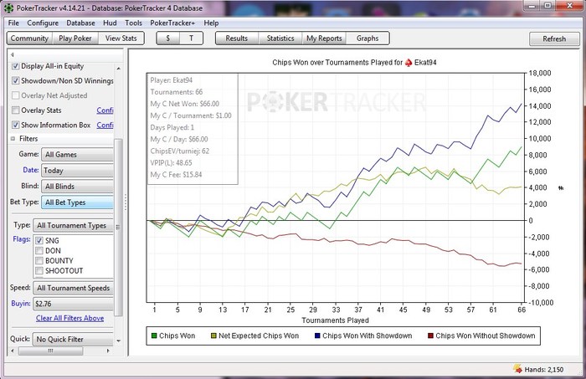Check the SHOOTOUT flag
The image size is (586, 379).
(39, 271)
